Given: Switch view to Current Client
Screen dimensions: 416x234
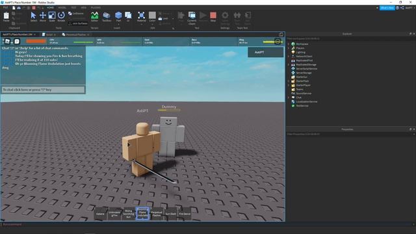Looking at the screenshot, I should pos(192,18).
